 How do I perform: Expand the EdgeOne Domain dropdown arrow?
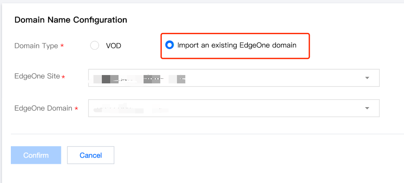pyautogui.click(x=367, y=108)
